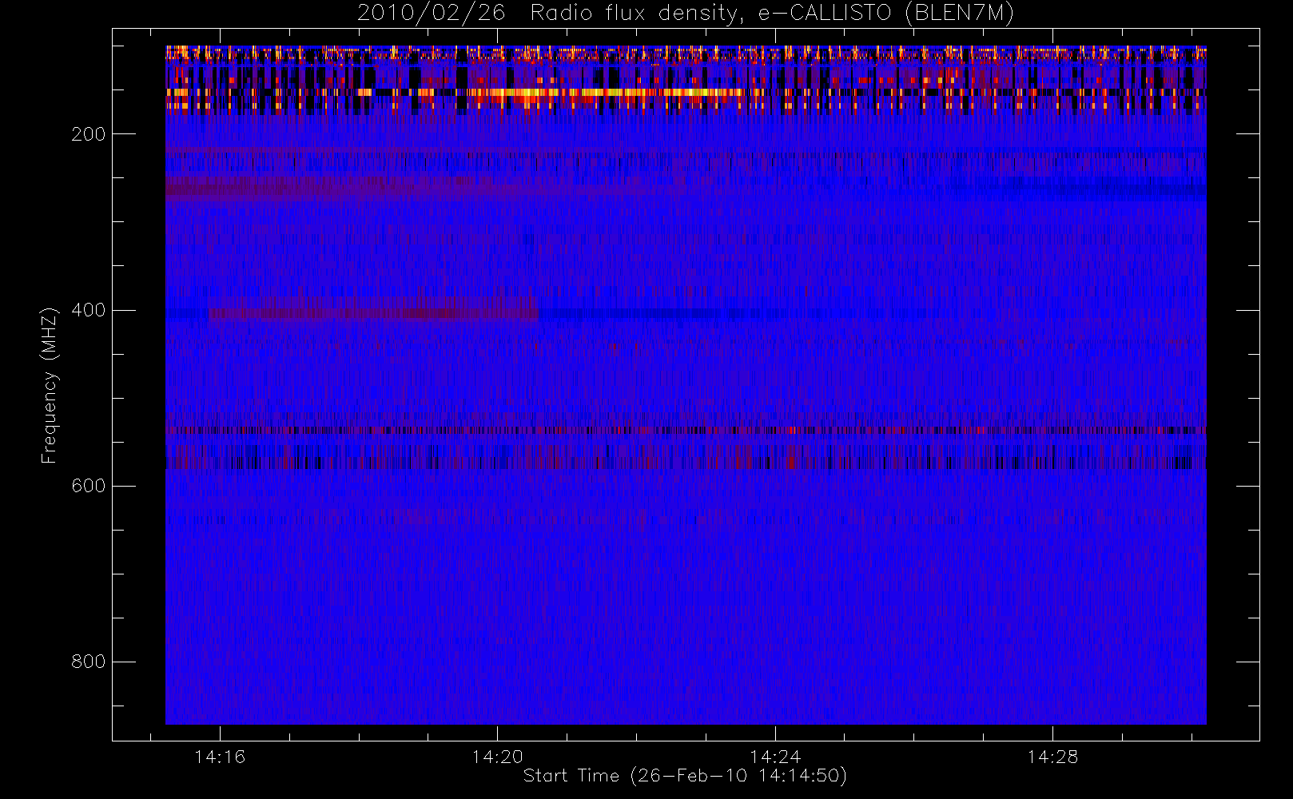Select the "Frequency (MHz)" y-axis label
This screenshot has height=799, width=1293.
tap(50, 385)
